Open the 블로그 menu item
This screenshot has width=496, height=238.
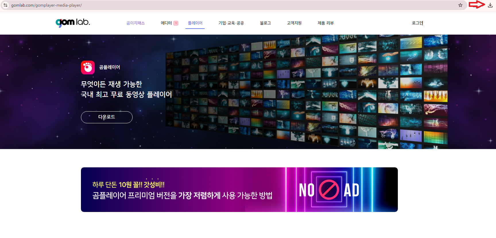click(x=266, y=23)
